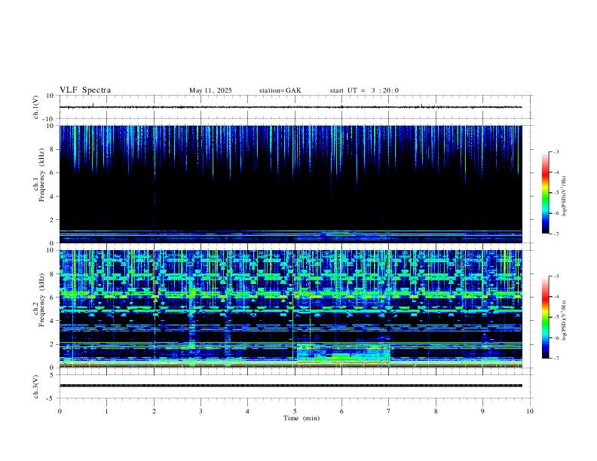
Task: Click the "Time (min)" axis label
Action: click(x=302, y=418)
